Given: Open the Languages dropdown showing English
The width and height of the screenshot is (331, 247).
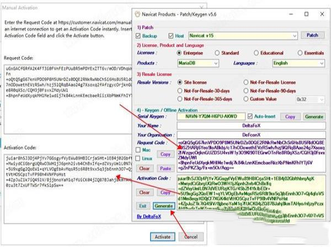Looking at the screenshot, I should pyautogui.click(x=298, y=63).
